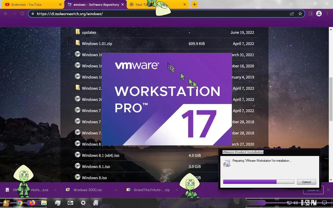This screenshot has width=333, height=208.
Task: Launch Firefox from the taskbar
Action: pyautogui.click(x=32, y=203)
